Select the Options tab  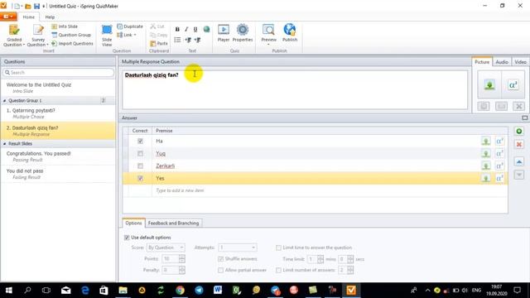tap(133, 223)
